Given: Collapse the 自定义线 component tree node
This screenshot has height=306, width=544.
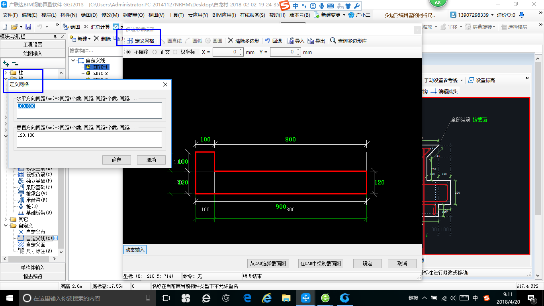Looking at the screenshot, I should point(73,61).
